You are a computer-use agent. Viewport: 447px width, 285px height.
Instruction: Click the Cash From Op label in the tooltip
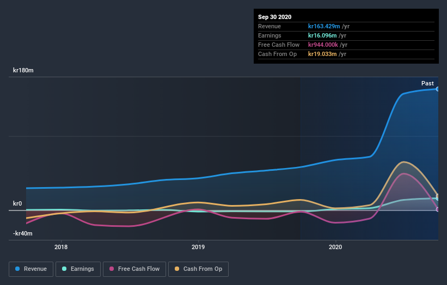(x=277, y=54)
